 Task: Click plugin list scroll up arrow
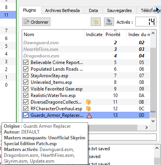point(153,33)
